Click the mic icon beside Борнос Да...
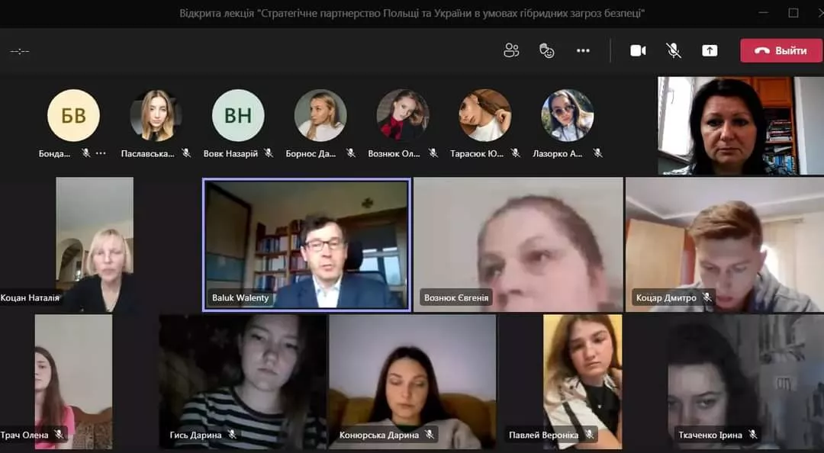824x453 pixels. [x=350, y=153]
